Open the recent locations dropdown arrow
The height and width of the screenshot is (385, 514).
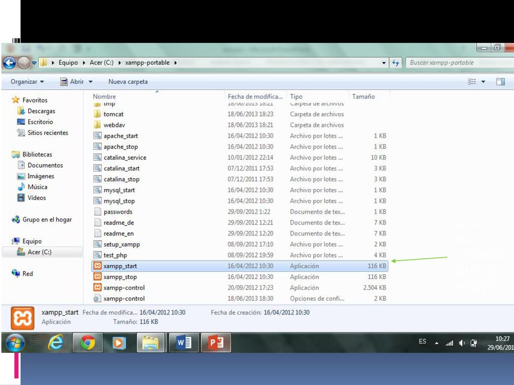[34, 63]
